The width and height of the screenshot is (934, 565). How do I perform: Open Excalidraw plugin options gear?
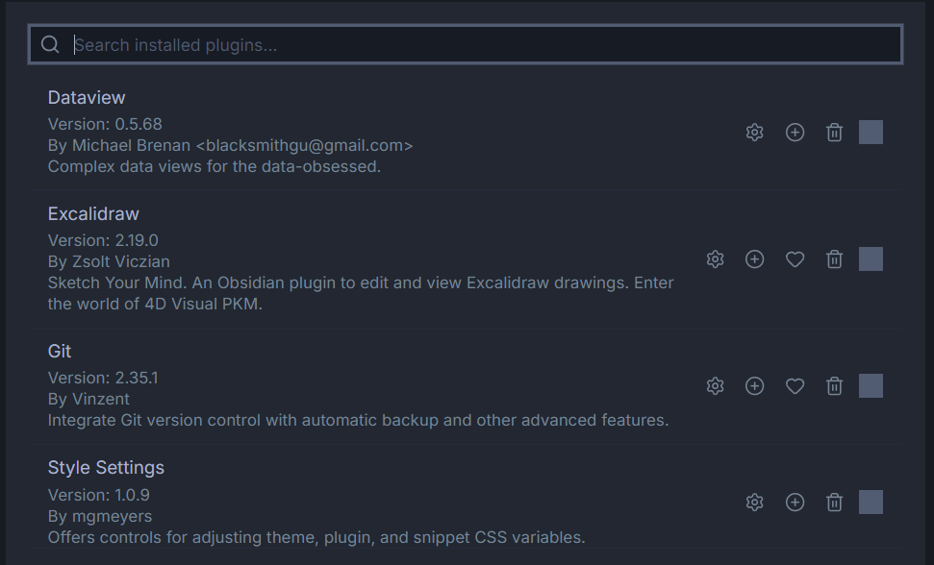coord(715,259)
